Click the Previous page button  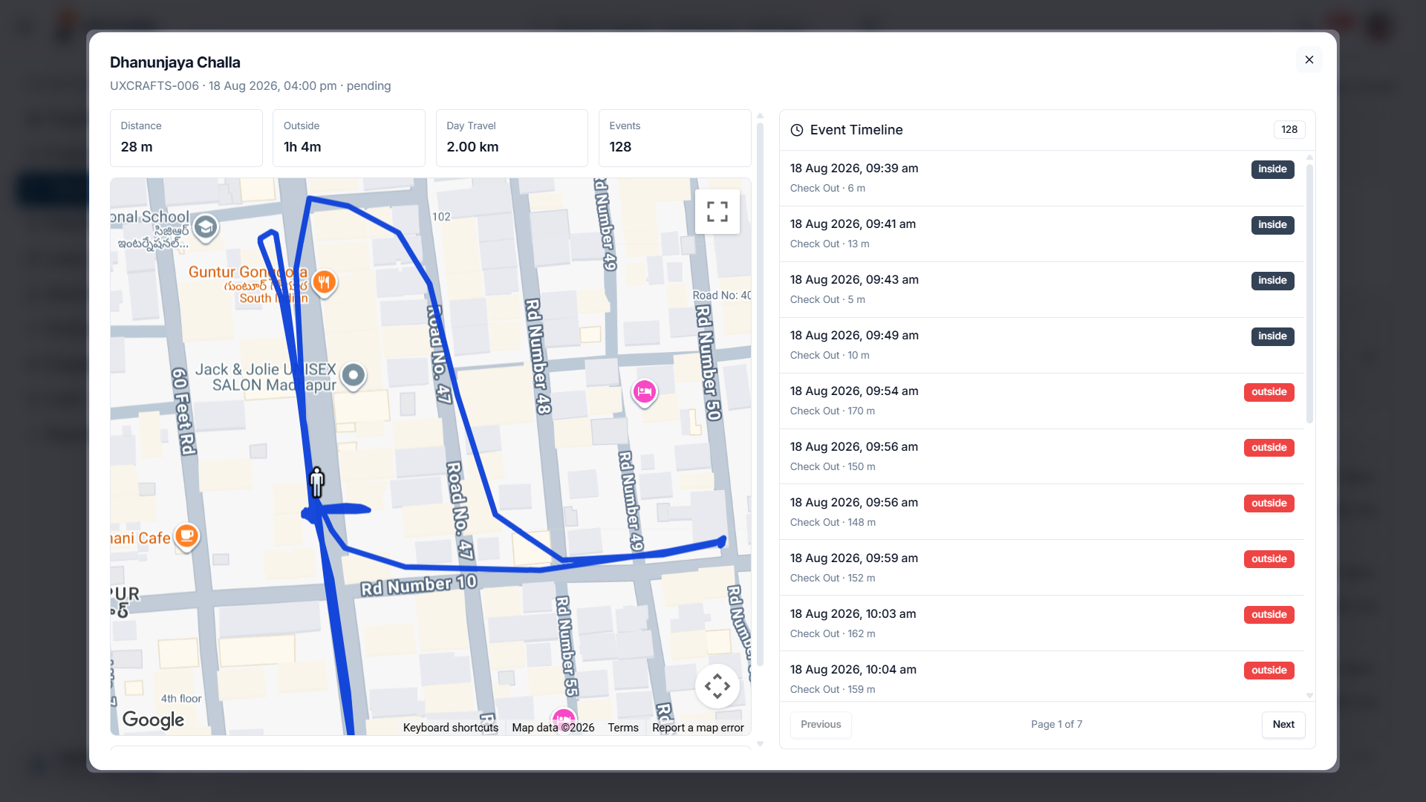point(821,725)
